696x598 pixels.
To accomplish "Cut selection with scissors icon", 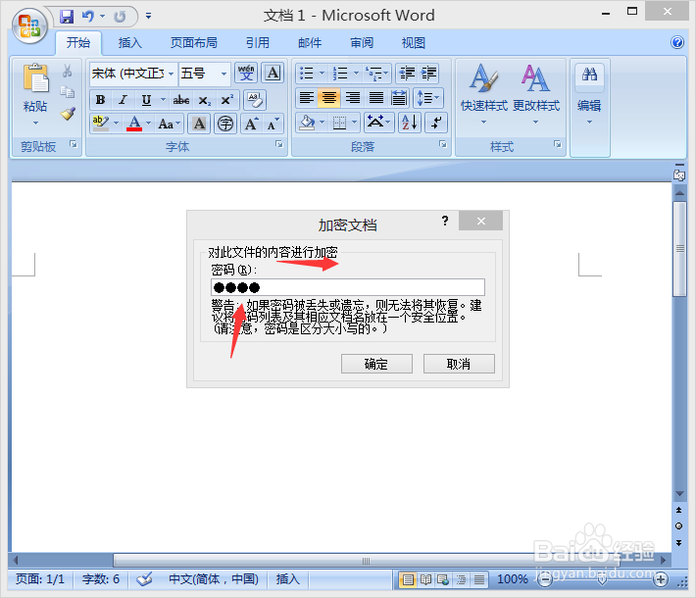I will tap(67, 71).
